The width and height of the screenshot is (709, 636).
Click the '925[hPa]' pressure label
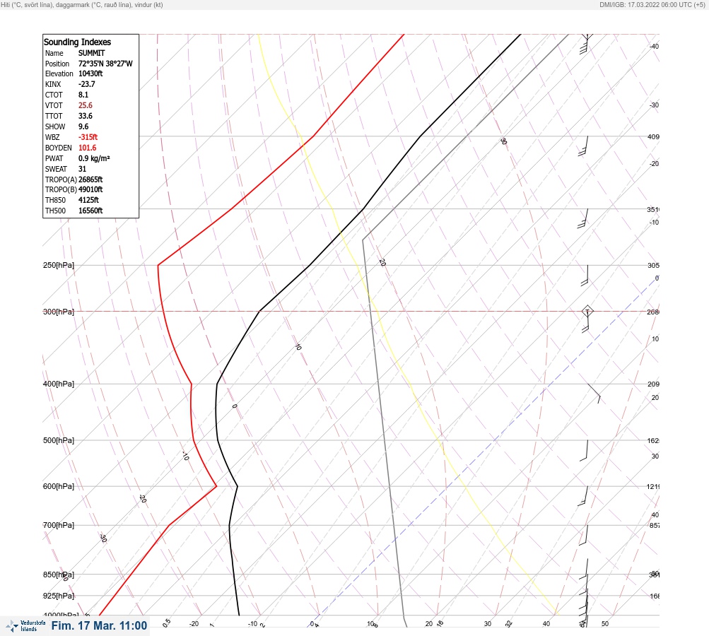[x=59, y=596]
